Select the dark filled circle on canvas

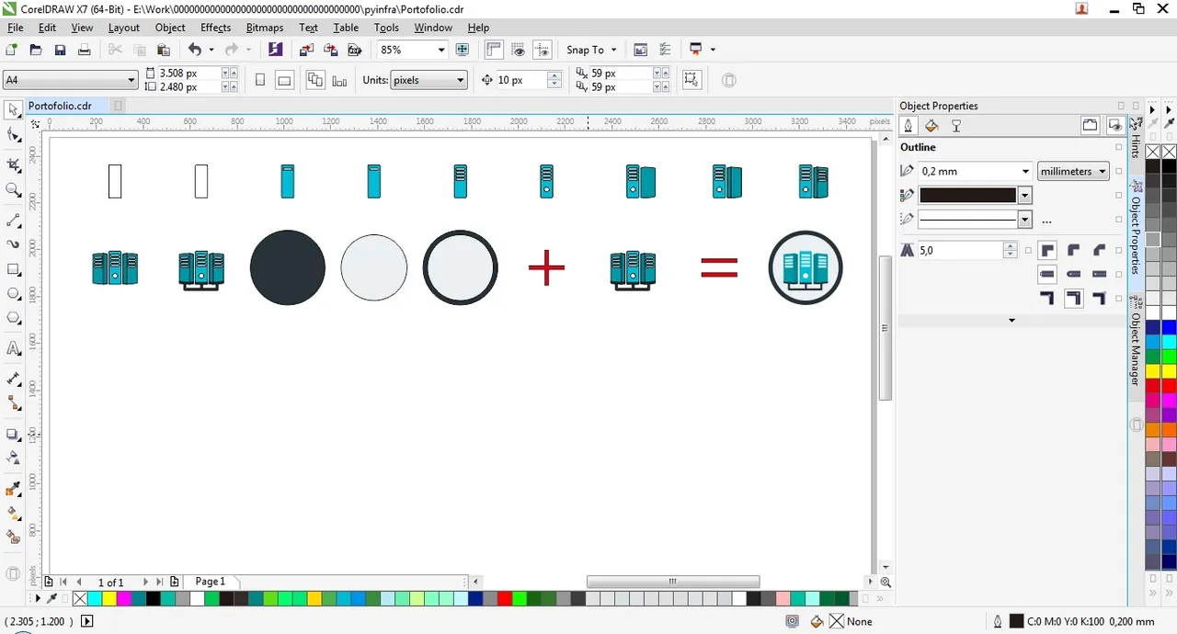point(288,267)
